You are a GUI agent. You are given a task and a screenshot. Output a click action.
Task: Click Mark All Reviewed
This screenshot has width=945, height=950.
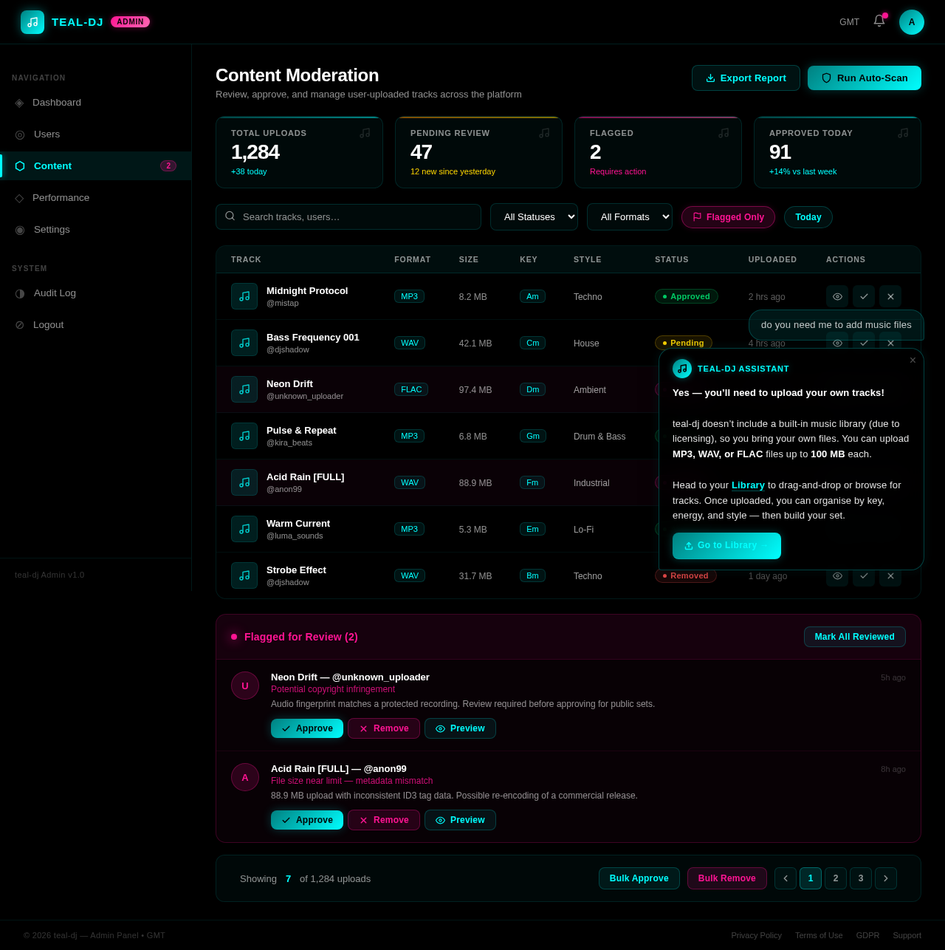tap(854, 636)
